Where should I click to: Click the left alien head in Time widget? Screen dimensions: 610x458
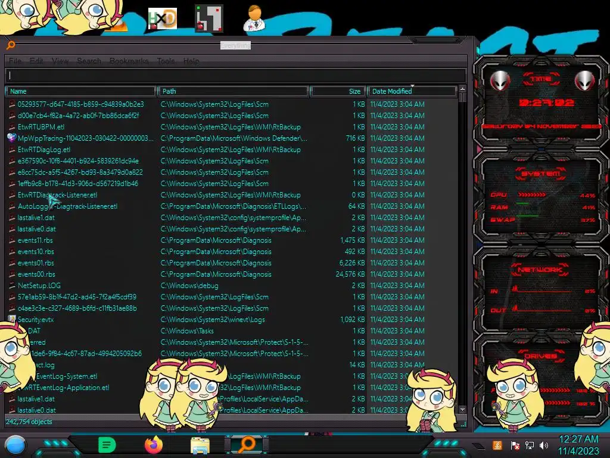click(x=500, y=81)
